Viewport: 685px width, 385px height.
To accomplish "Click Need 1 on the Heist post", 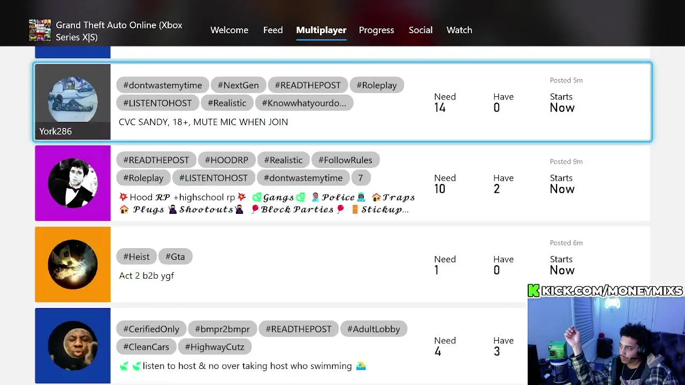I will coord(445,265).
